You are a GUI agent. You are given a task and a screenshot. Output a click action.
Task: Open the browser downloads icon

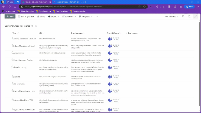163,7
